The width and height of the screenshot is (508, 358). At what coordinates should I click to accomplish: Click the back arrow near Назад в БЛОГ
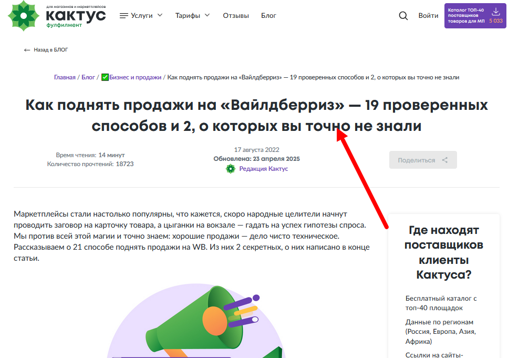[27, 50]
